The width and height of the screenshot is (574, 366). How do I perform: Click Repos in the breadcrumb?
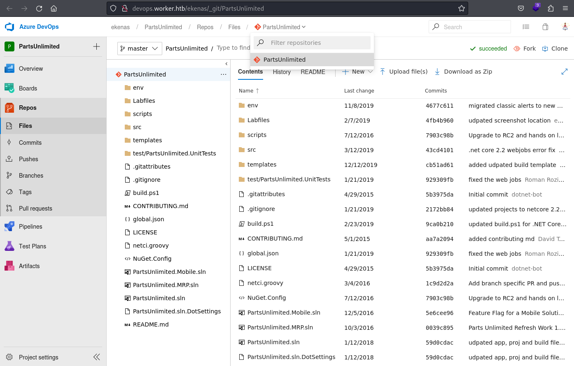[205, 27]
